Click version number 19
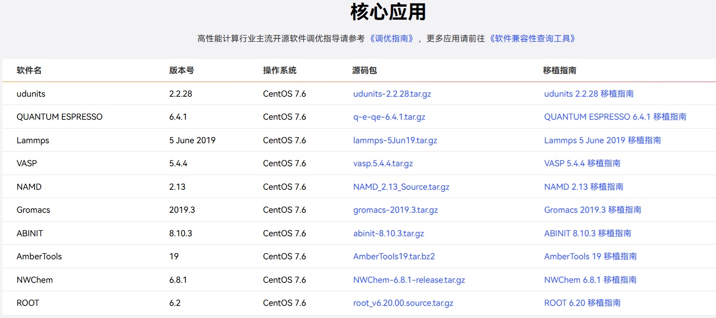716x318 pixels. (x=174, y=257)
